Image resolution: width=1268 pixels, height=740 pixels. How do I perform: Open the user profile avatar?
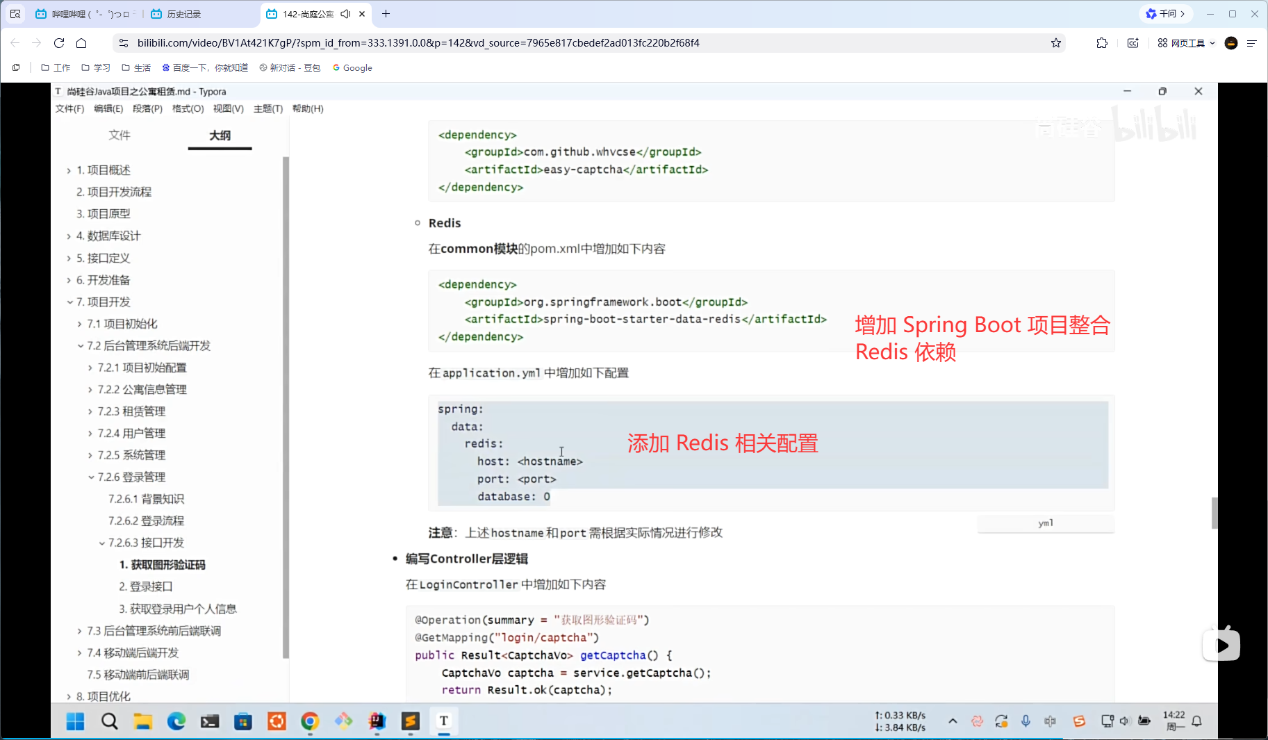tap(1231, 43)
